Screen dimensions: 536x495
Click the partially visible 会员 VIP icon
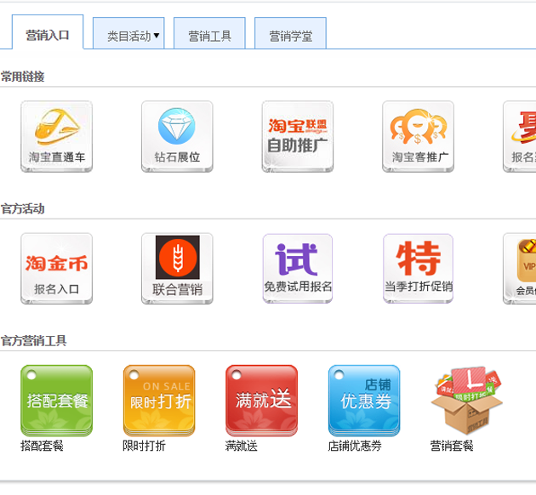[521, 268]
